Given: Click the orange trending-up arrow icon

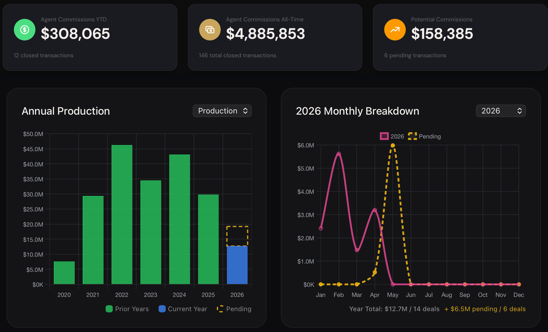Looking at the screenshot, I should point(395,29).
